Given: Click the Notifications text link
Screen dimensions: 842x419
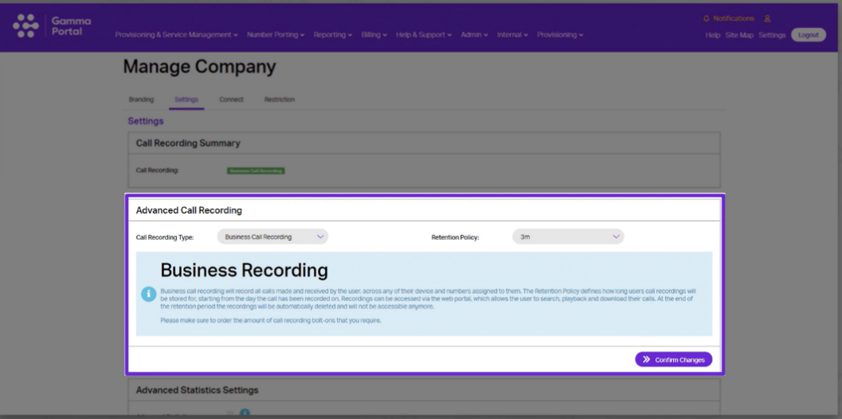Looking at the screenshot, I should [x=734, y=19].
